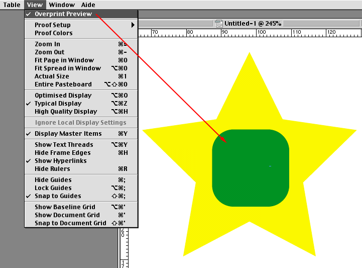Choose Hide Guides
The image size is (362, 268).
(81, 180)
